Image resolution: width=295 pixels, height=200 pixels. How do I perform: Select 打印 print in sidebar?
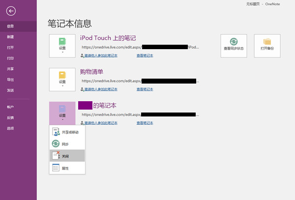click(x=18, y=58)
